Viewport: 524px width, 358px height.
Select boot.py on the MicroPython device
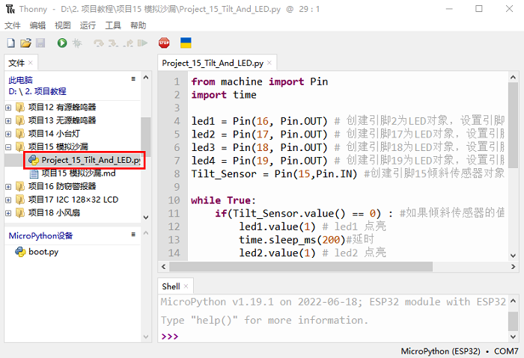click(43, 252)
